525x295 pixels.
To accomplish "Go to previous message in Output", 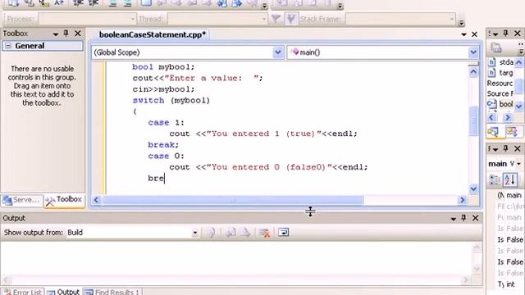I will pyautogui.click(x=231, y=233).
